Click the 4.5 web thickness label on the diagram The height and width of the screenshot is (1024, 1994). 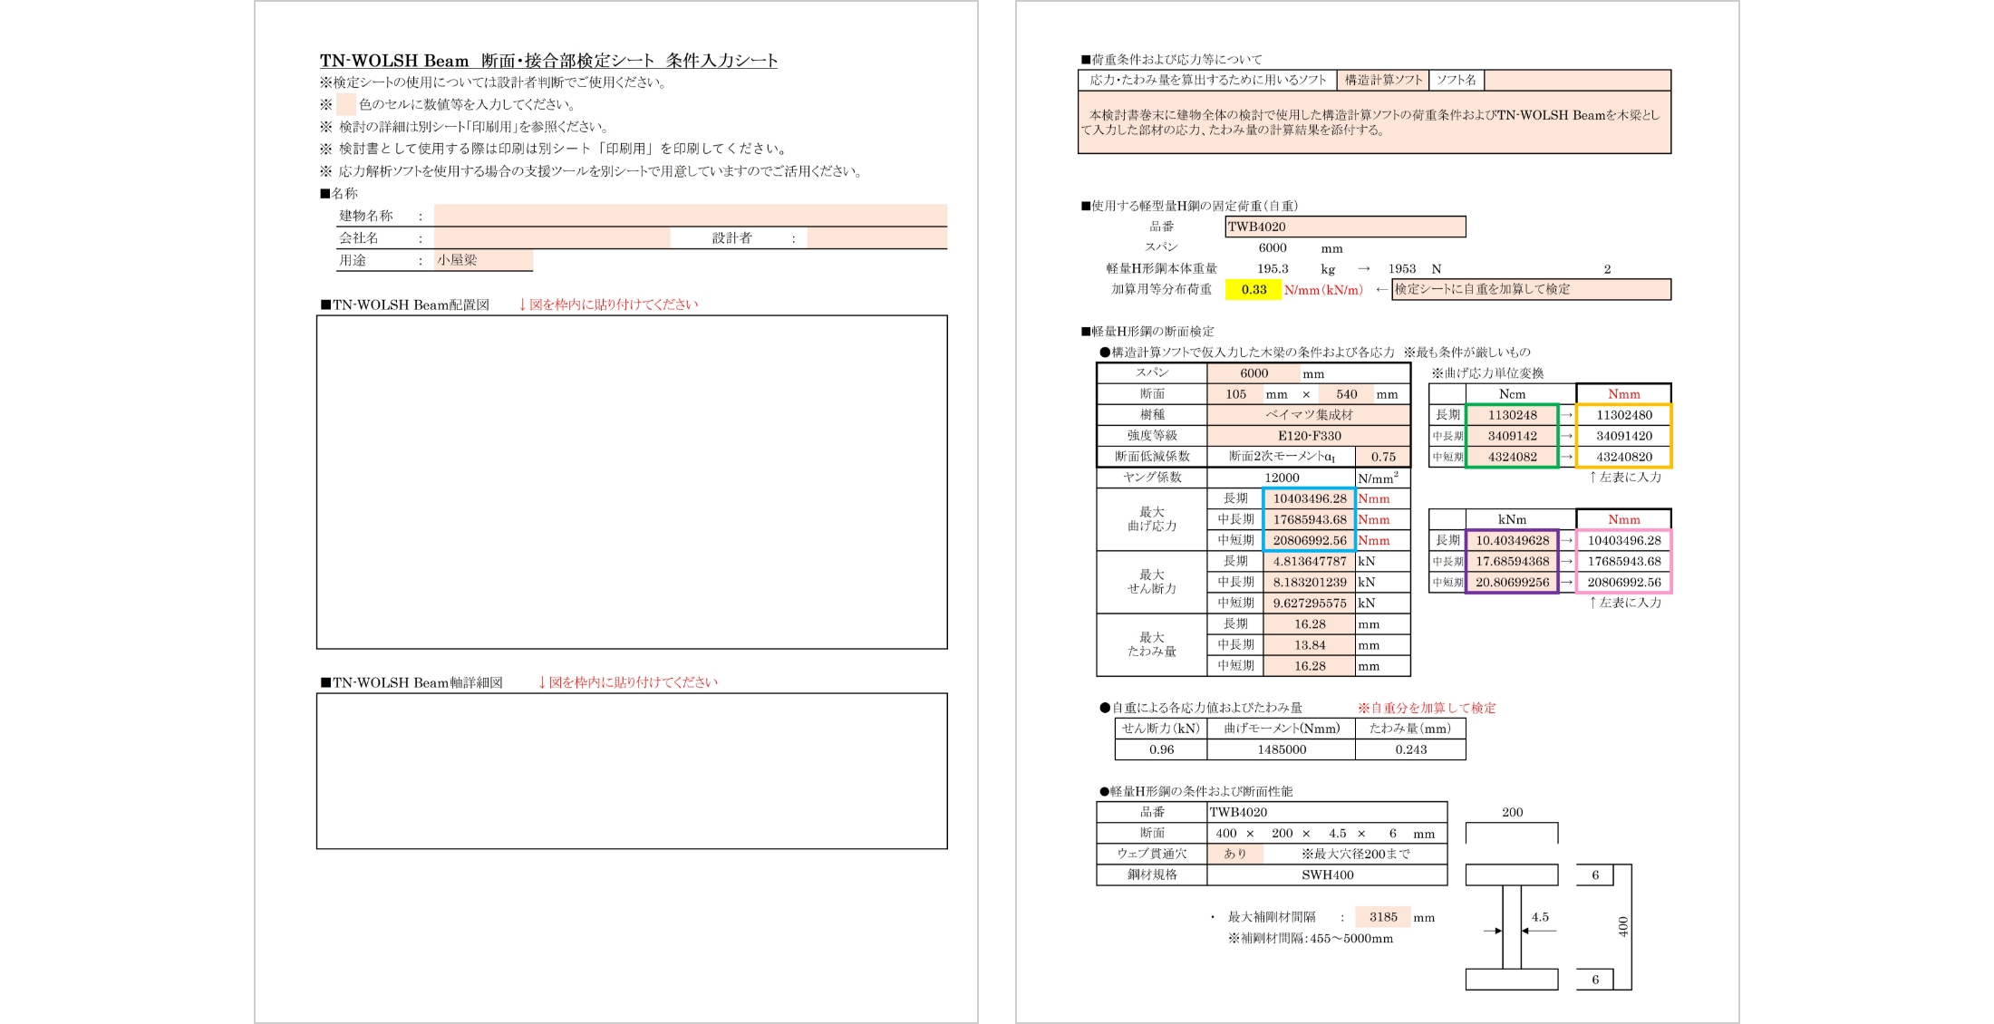coord(1540,917)
